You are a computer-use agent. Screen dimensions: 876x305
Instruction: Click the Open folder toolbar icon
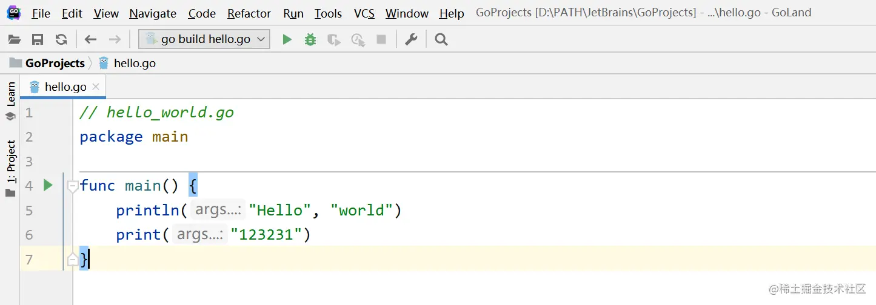coord(14,40)
